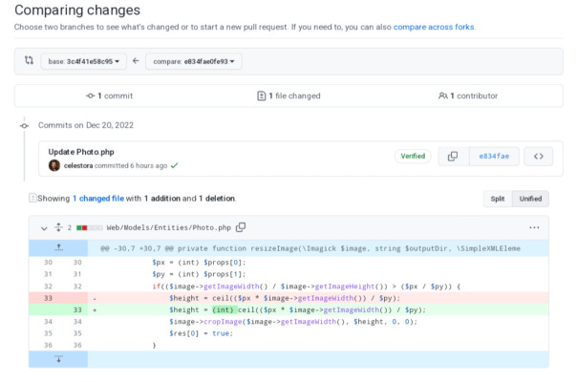Image resolution: width=577 pixels, height=382 pixels.
Task: Open the three-dot file options menu
Action: tap(534, 227)
